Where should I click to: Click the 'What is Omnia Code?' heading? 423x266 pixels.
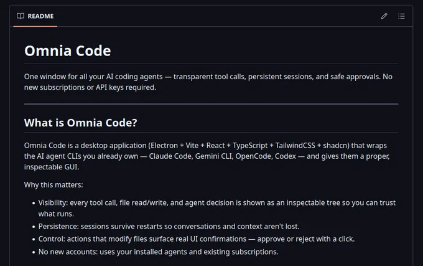[81, 123]
